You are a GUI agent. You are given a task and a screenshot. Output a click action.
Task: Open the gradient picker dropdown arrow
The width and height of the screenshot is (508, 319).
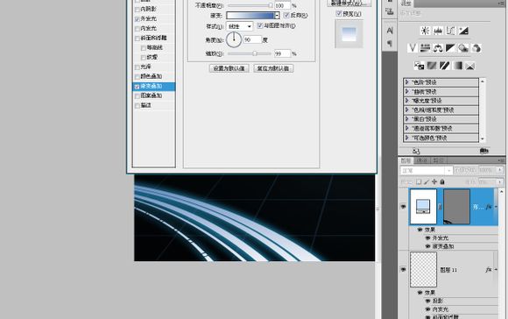(x=277, y=15)
